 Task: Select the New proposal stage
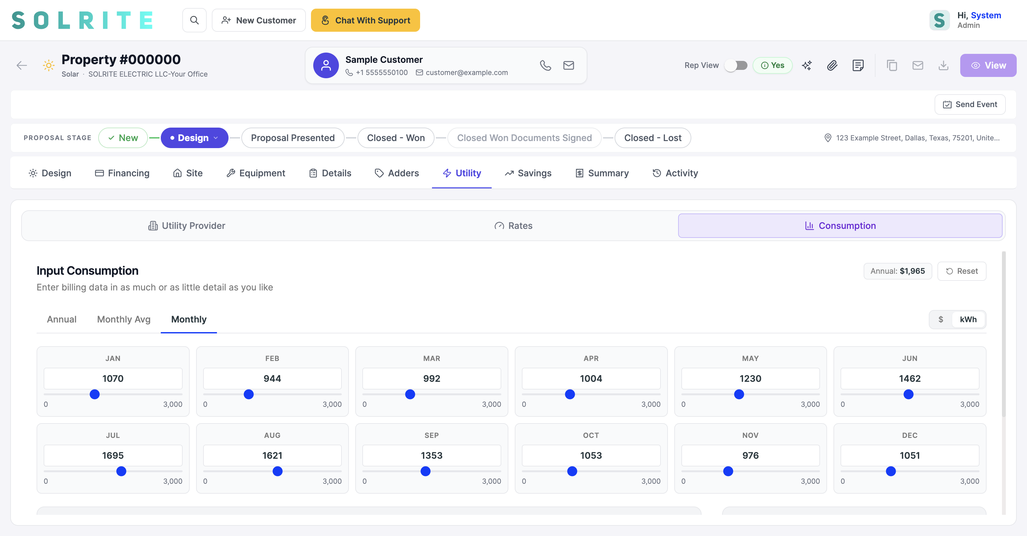[x=123, y=138]
